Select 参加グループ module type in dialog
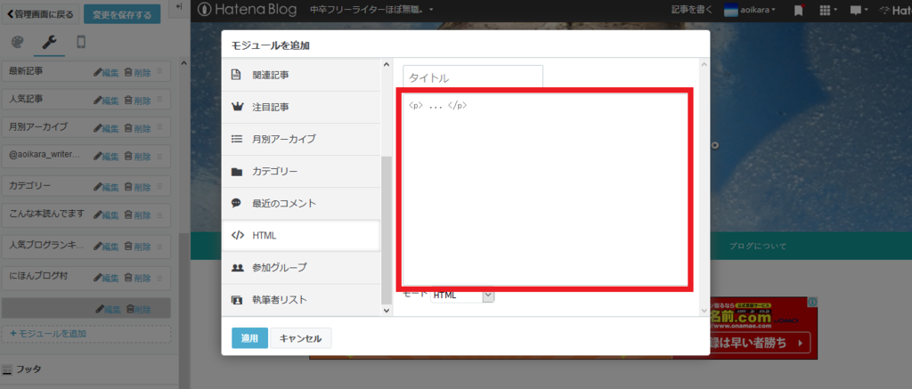The image size is (912, 389). point(301,268)
